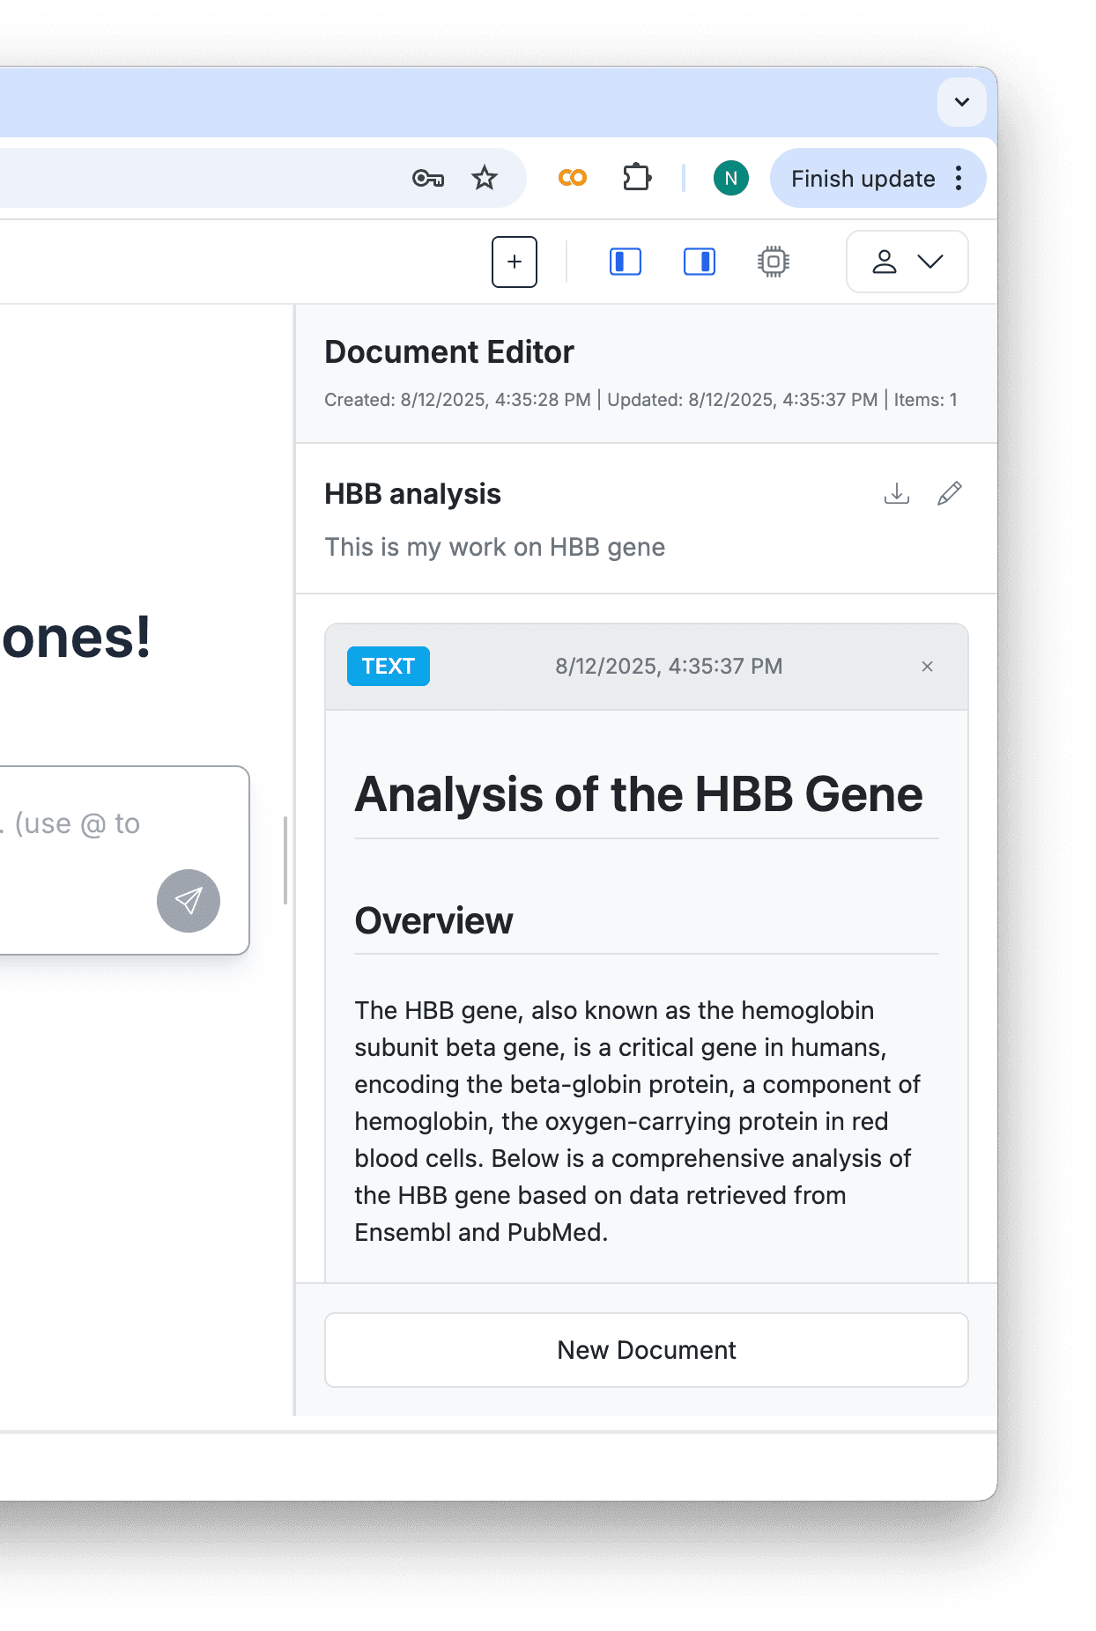Toggle the right sidebar panel

[700, 262]
